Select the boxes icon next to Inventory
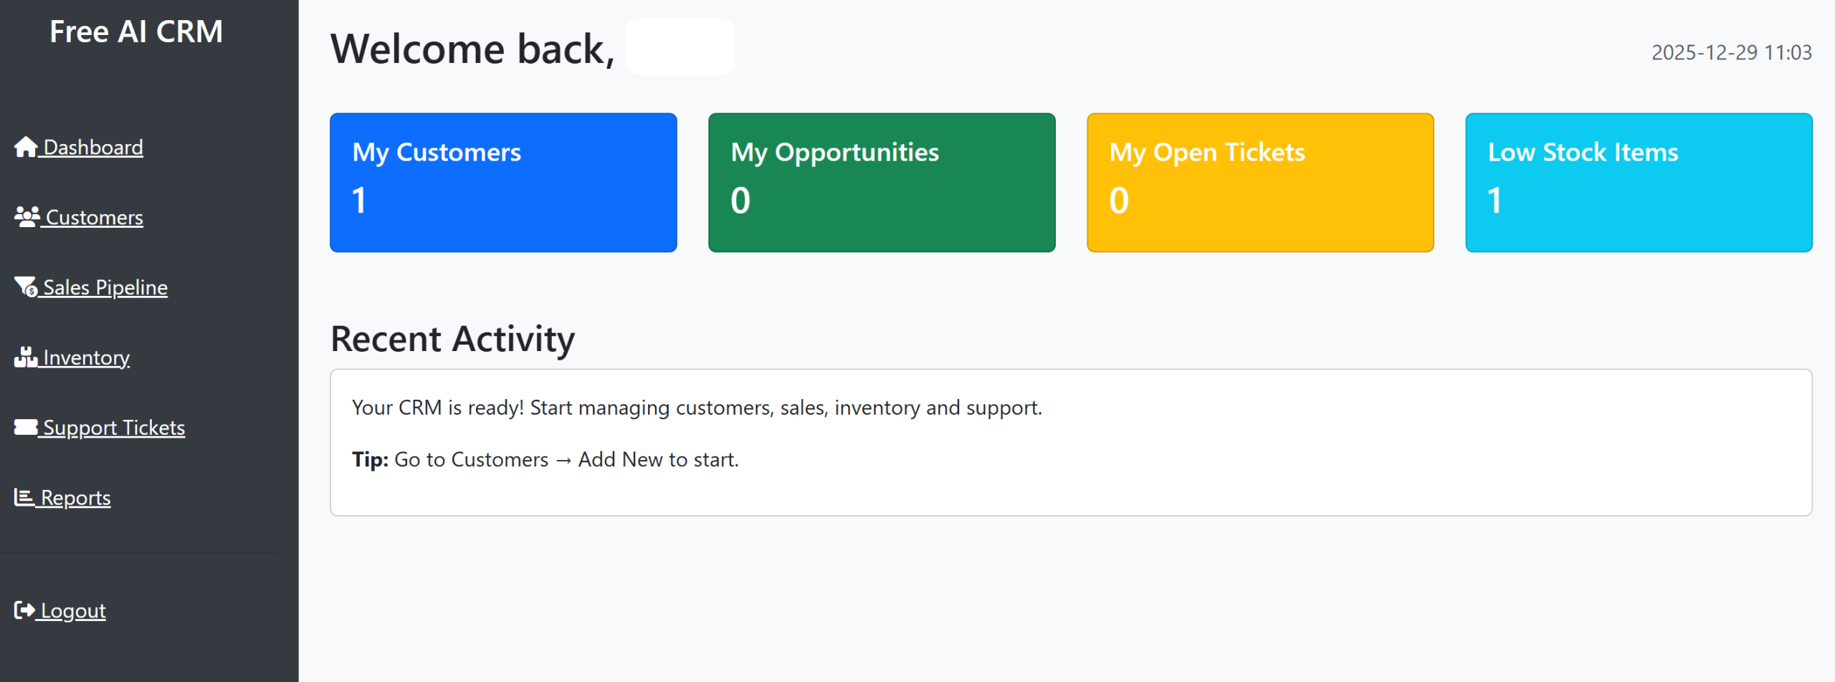Viewport: 1835px width, 682px height. pyautogui.click(x=25, y=356)
